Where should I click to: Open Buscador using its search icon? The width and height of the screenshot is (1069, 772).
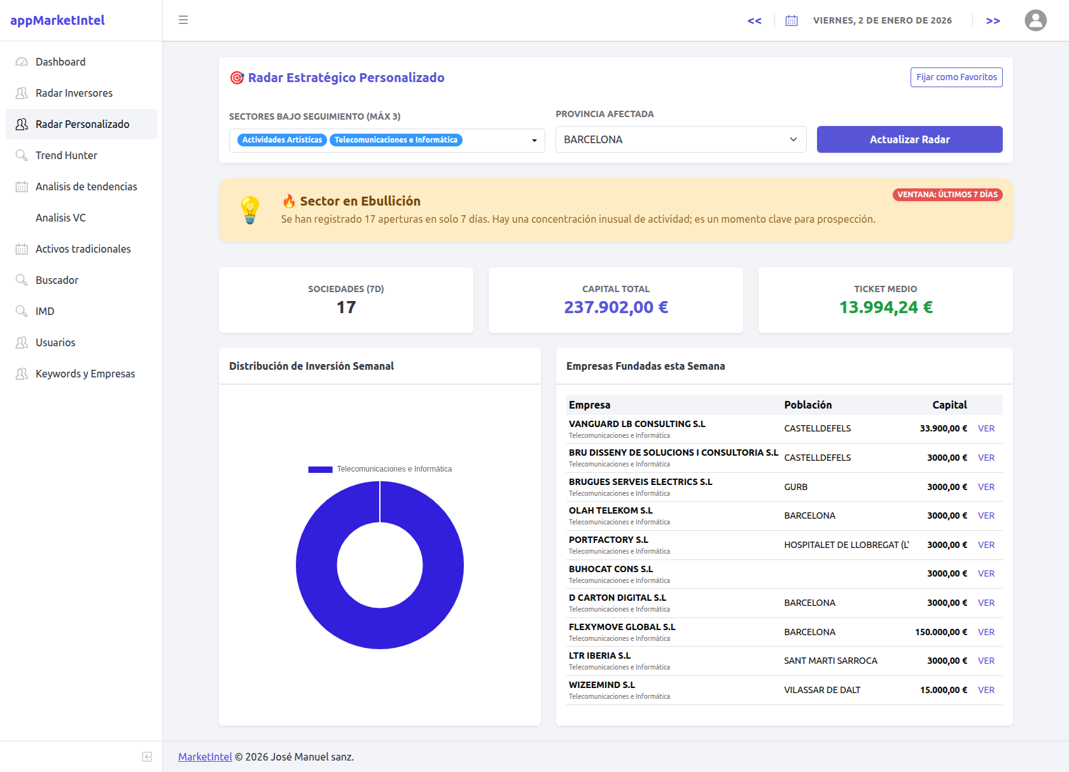click(x=21, y=280)
